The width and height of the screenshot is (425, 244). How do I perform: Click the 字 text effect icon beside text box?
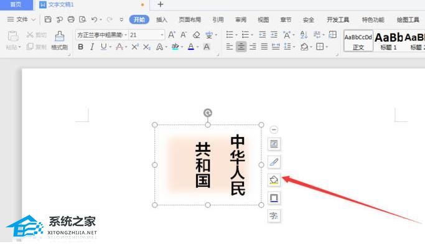pyautogui.click(x=274, y=216)
